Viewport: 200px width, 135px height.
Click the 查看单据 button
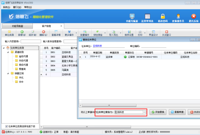[x=177, y=112]
